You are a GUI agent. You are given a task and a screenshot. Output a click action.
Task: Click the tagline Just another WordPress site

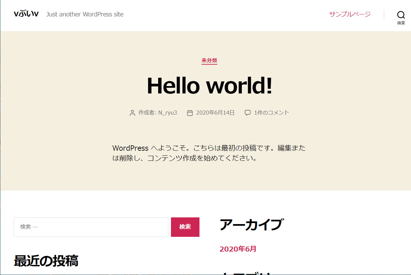(x=85, y=14)
